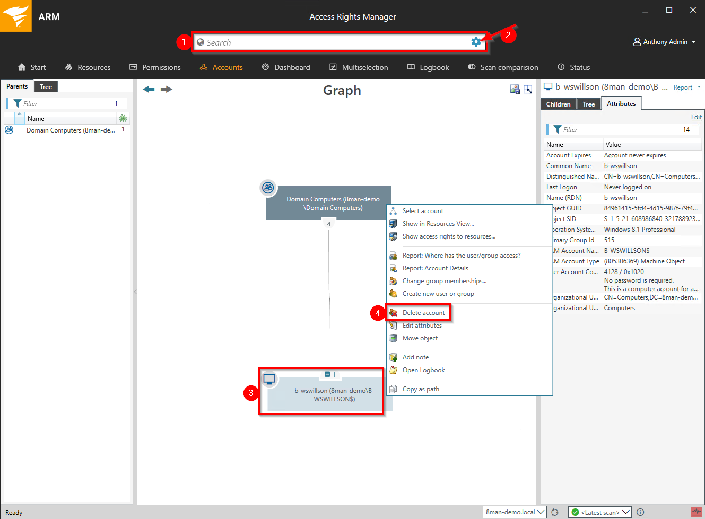
Task: Collapse the b-wswillson node with minus toggle
Action: click(327, 375)
